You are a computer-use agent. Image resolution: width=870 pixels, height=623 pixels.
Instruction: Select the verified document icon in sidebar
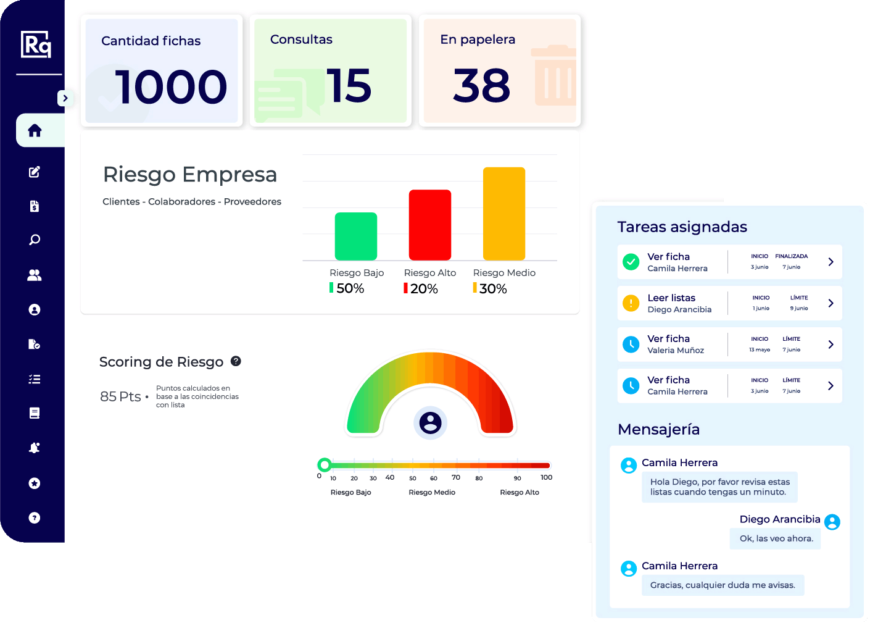coord(34,344)
